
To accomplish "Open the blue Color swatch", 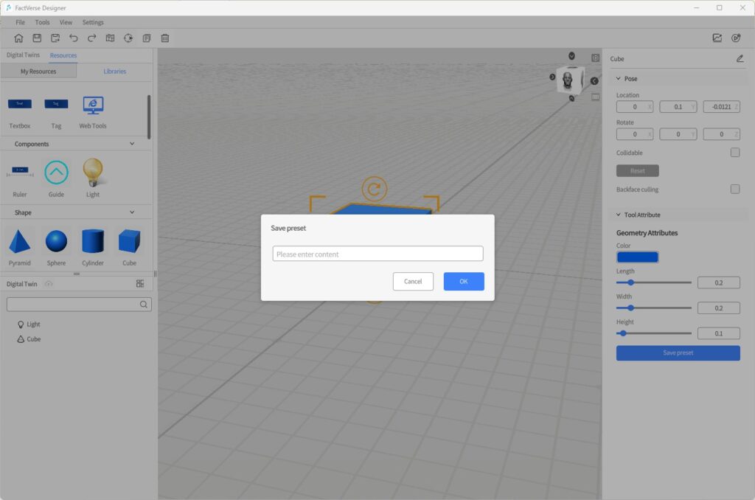I will tap(637, 257).
